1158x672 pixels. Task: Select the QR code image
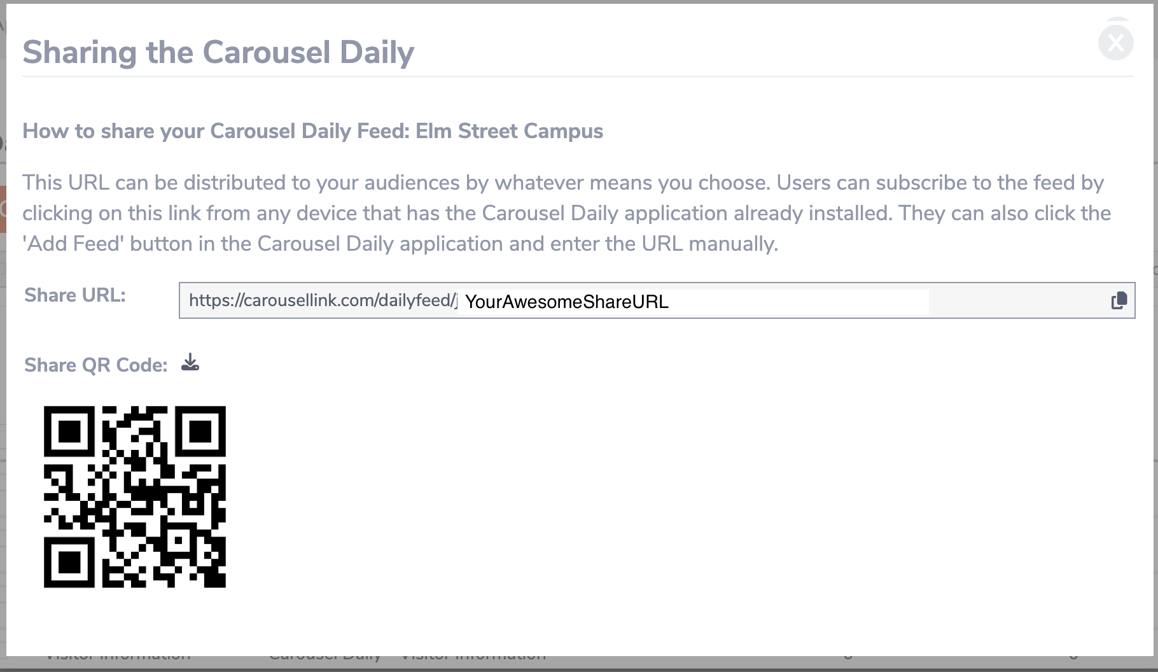[x=135, y=496]
